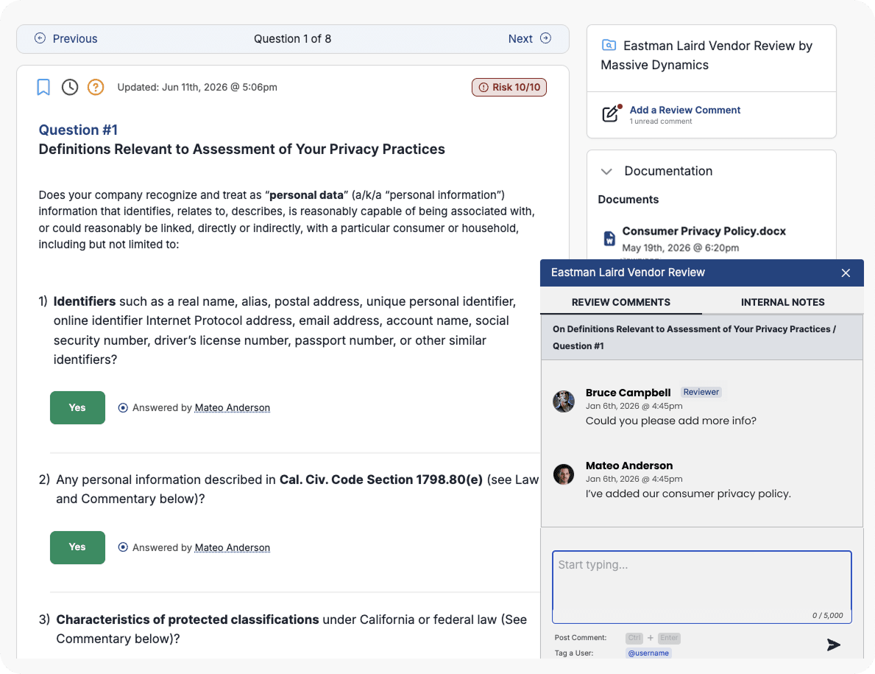Open Add a Review Comment link
The height and width of the screenshot is (674, 875).
click(684, 110)
